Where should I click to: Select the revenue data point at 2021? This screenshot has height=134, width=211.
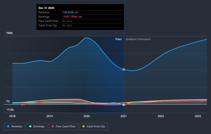pyautogui.click(x=124, y=70)
